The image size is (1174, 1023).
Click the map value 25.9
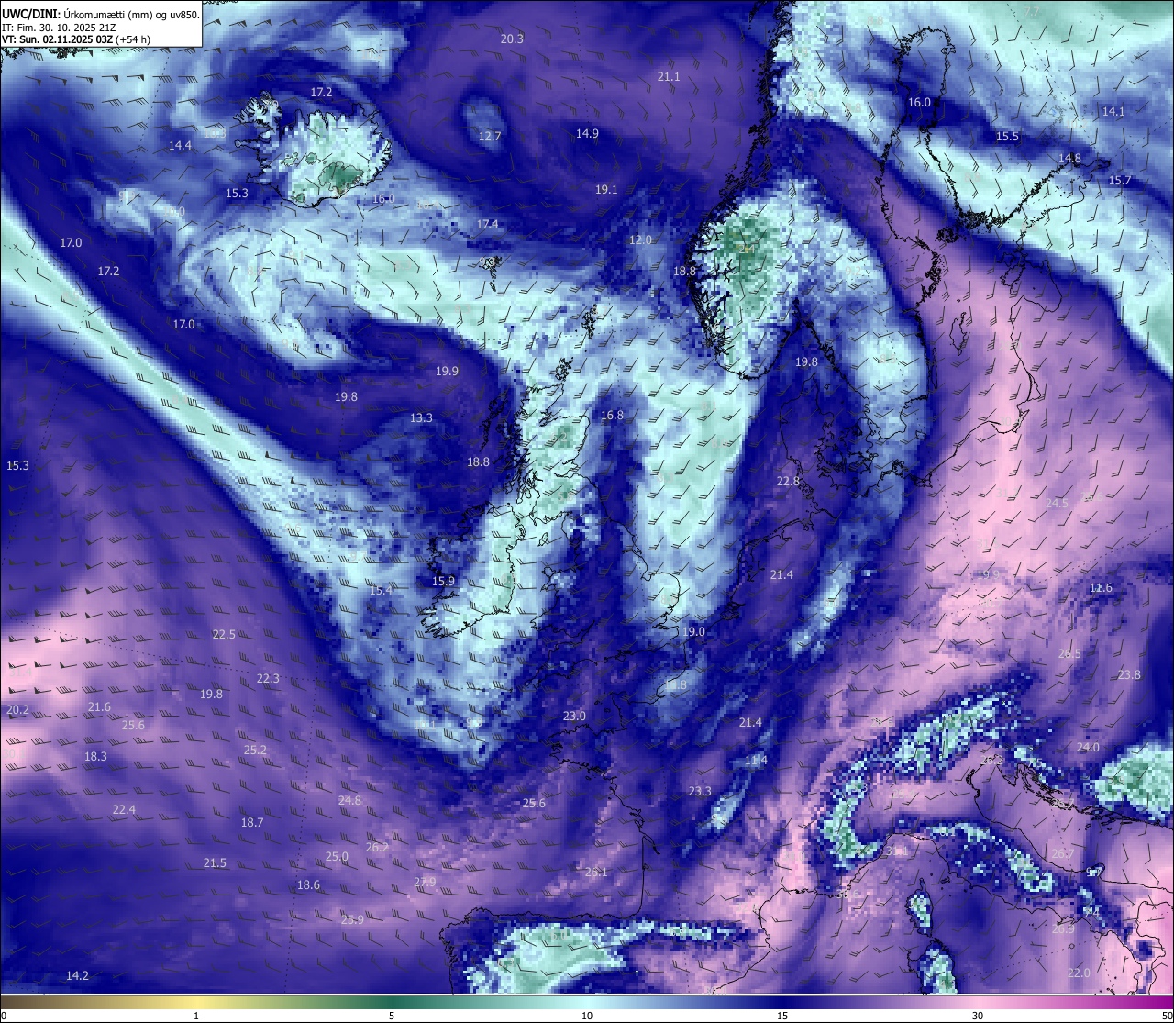point(352,920)
